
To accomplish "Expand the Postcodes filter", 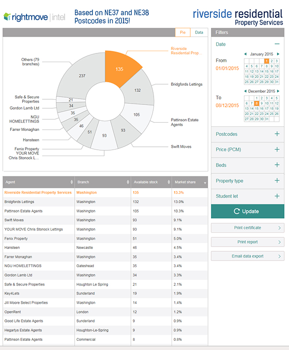I will pos(277,134).
